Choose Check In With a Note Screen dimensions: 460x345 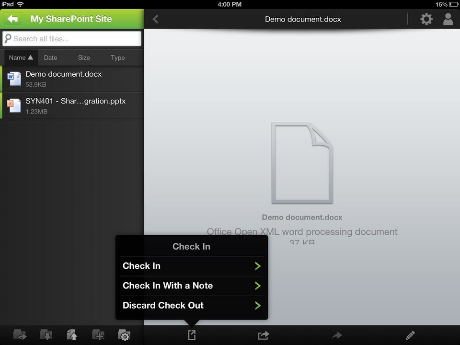click(x=192, y=286)
